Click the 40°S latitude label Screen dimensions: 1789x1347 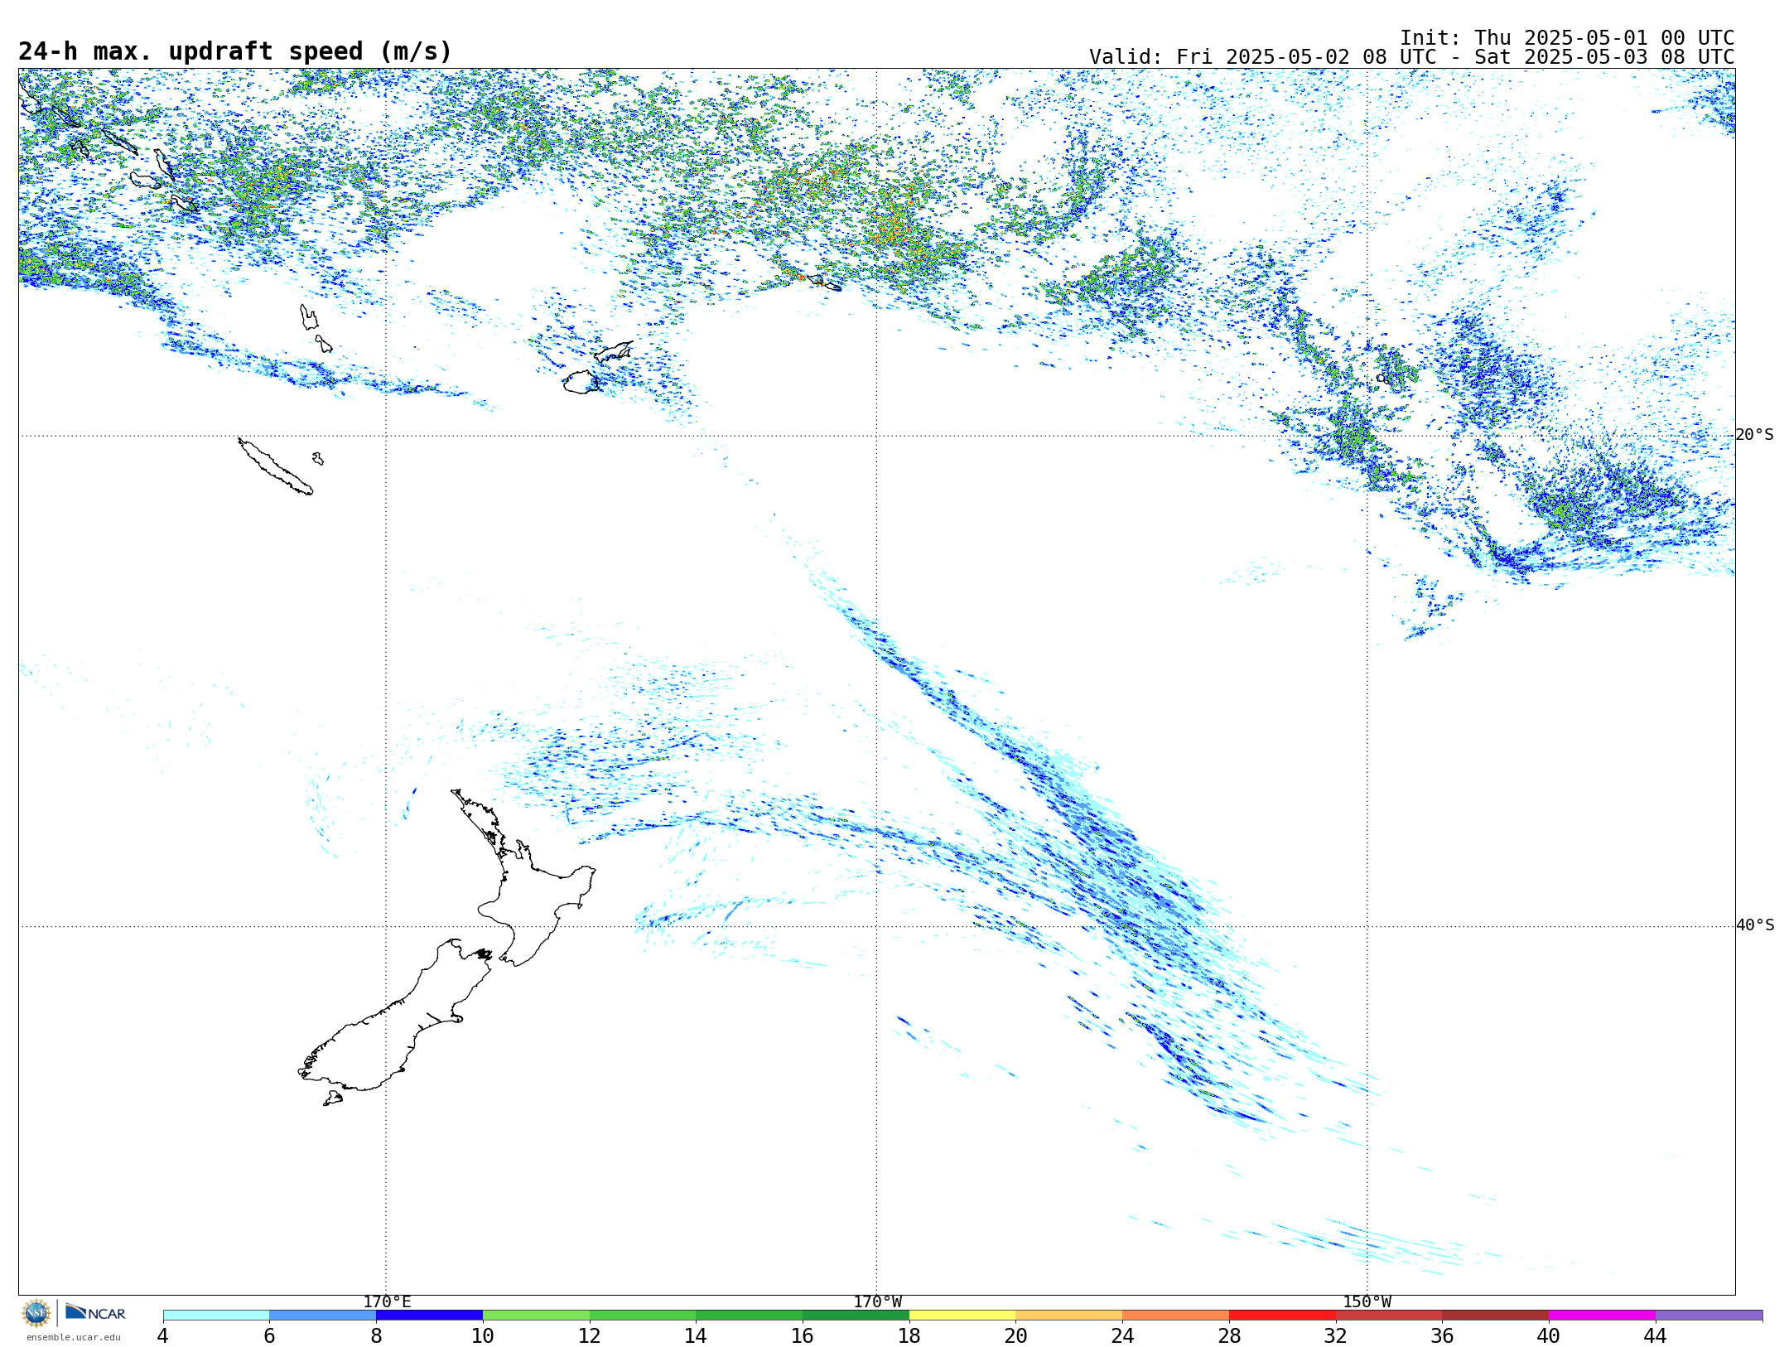click(x=1755, y=925)
